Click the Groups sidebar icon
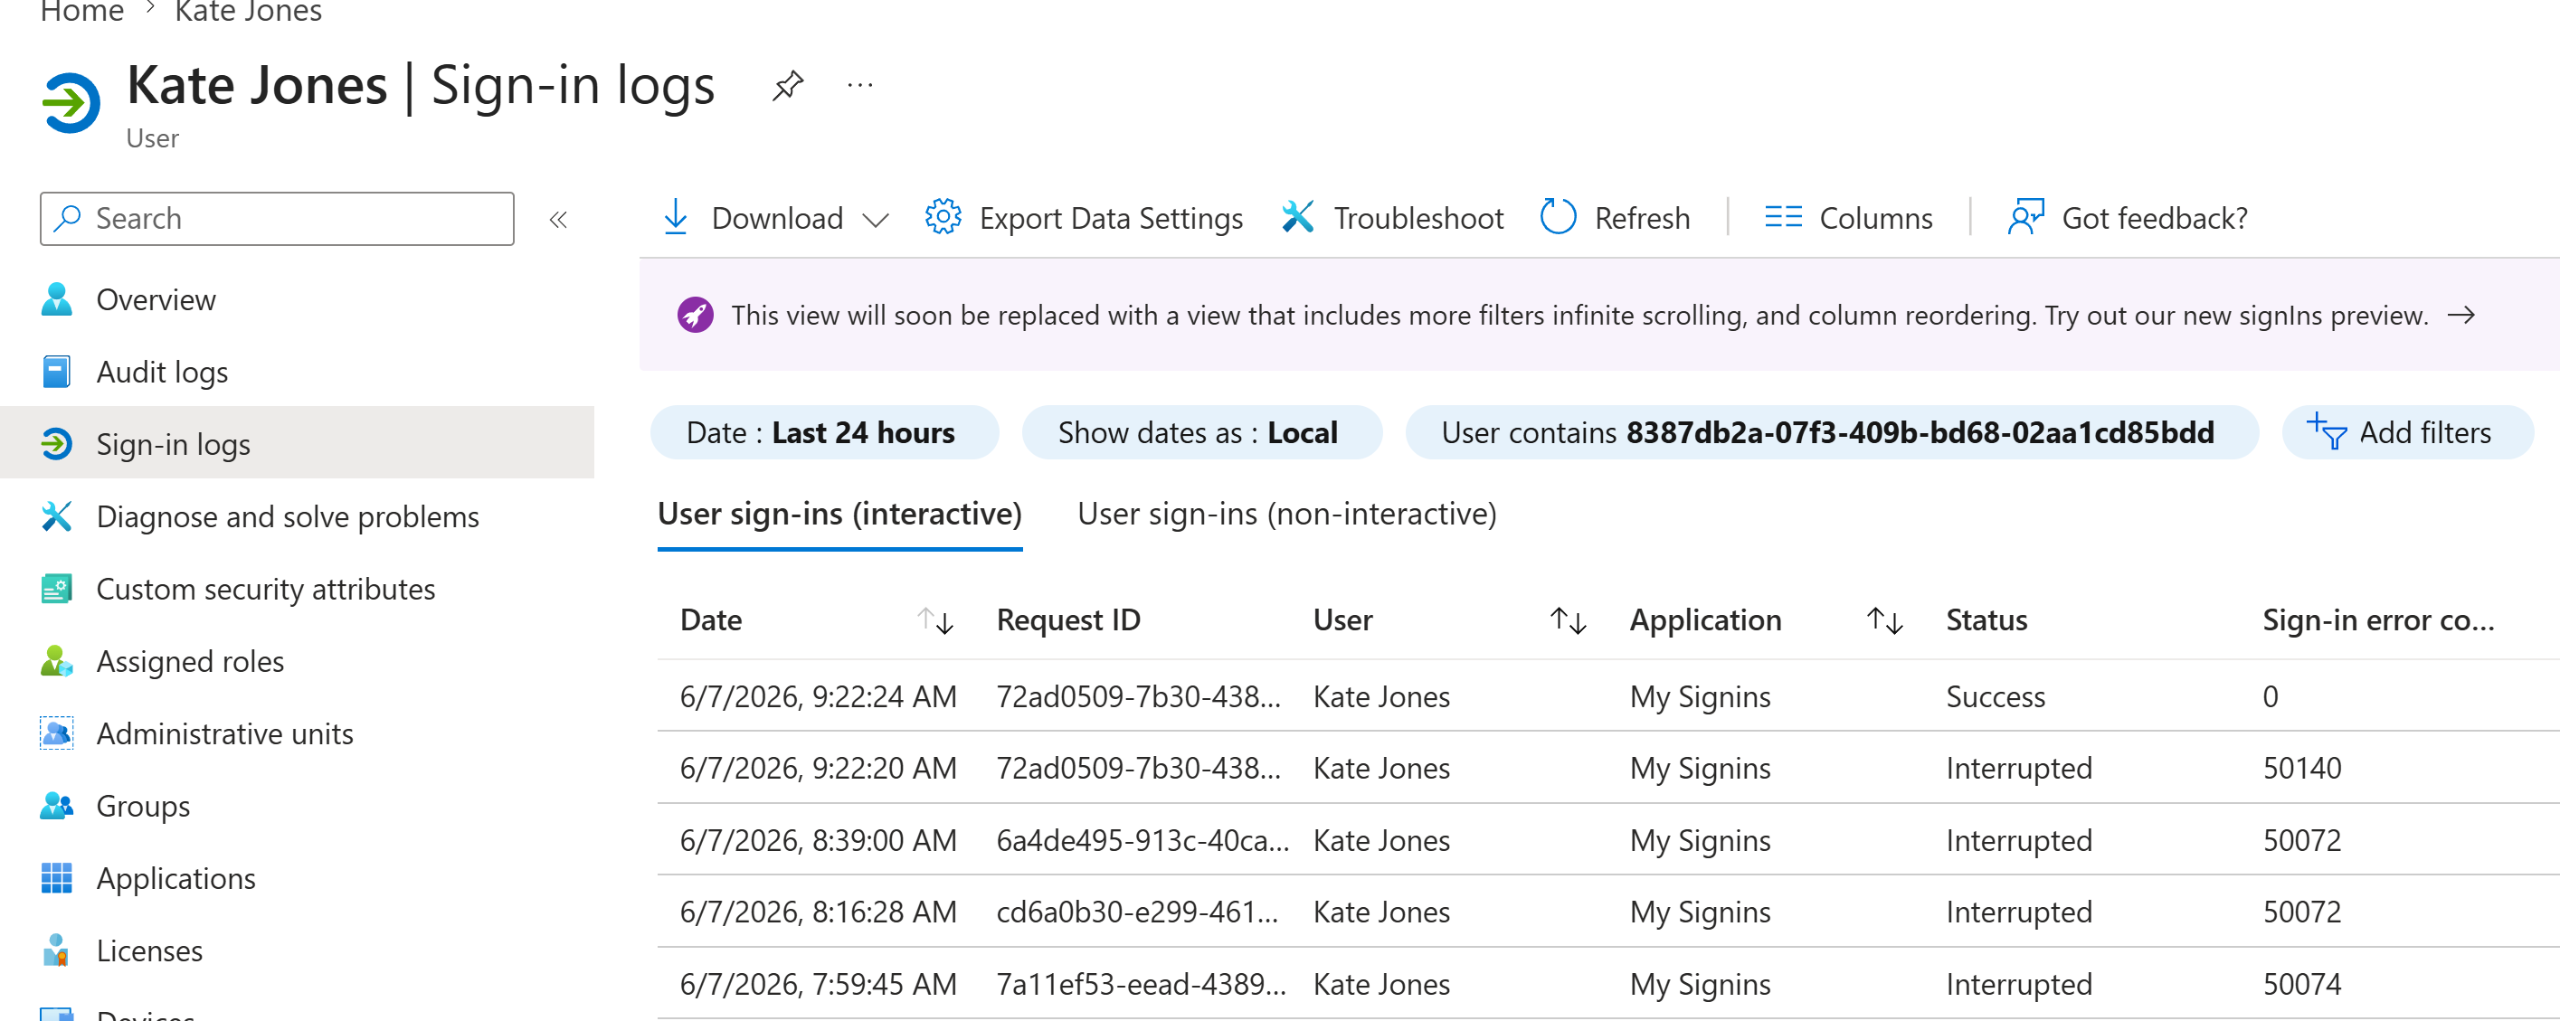The height and width of the screenshot is (1021, 2560). [57, 806]
